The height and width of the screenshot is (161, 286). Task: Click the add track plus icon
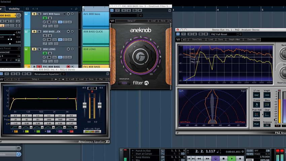tap(71, 9)
